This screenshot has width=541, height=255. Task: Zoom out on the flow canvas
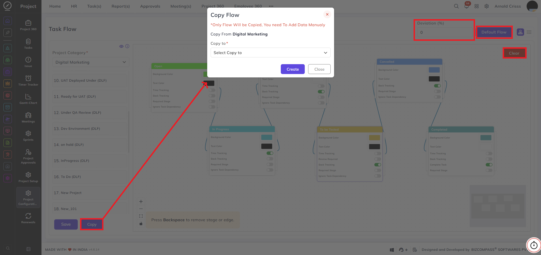coord(141,209)
